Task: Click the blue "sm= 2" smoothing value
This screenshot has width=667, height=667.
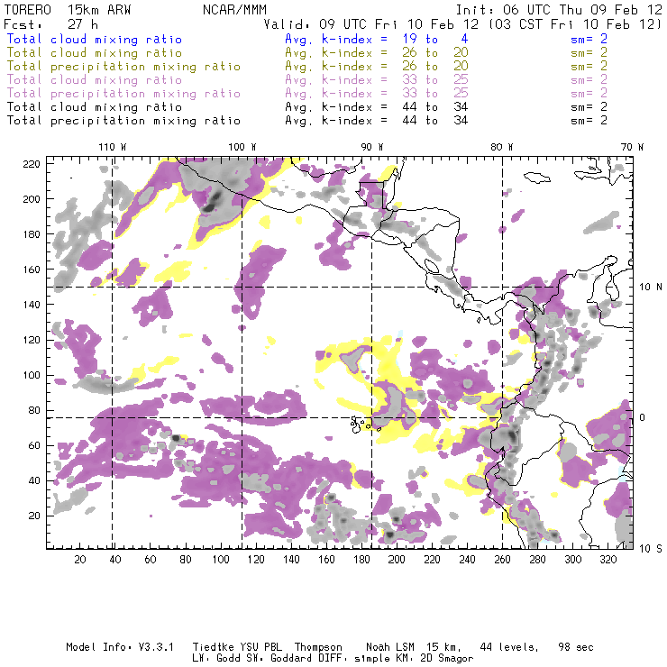Action: 589,39
